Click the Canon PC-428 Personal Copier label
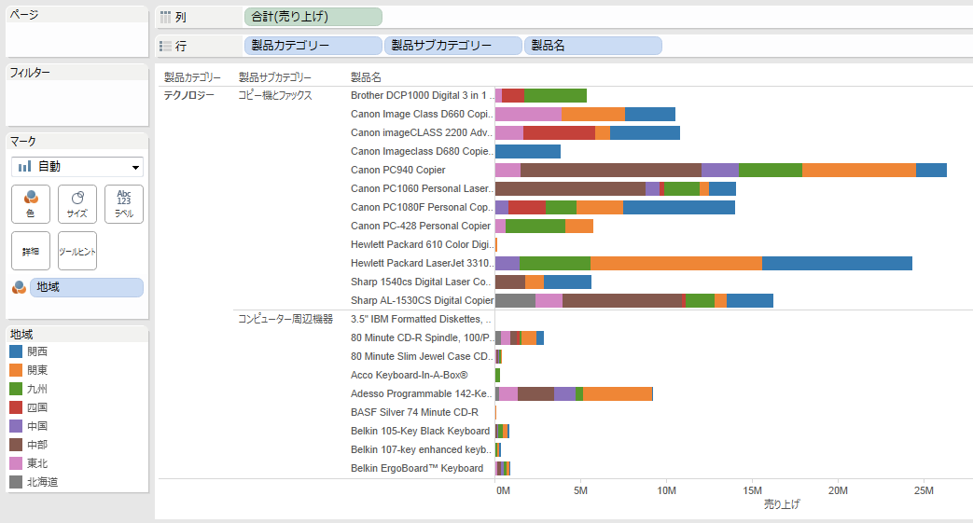 pos(421,226)
